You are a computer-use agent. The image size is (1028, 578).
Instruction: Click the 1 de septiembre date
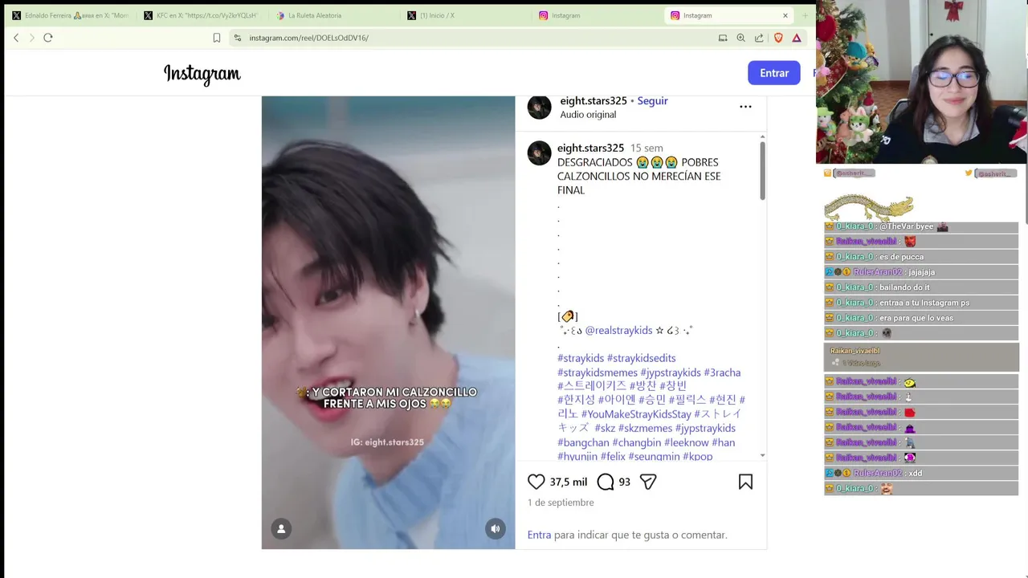[x=561, y=503]
